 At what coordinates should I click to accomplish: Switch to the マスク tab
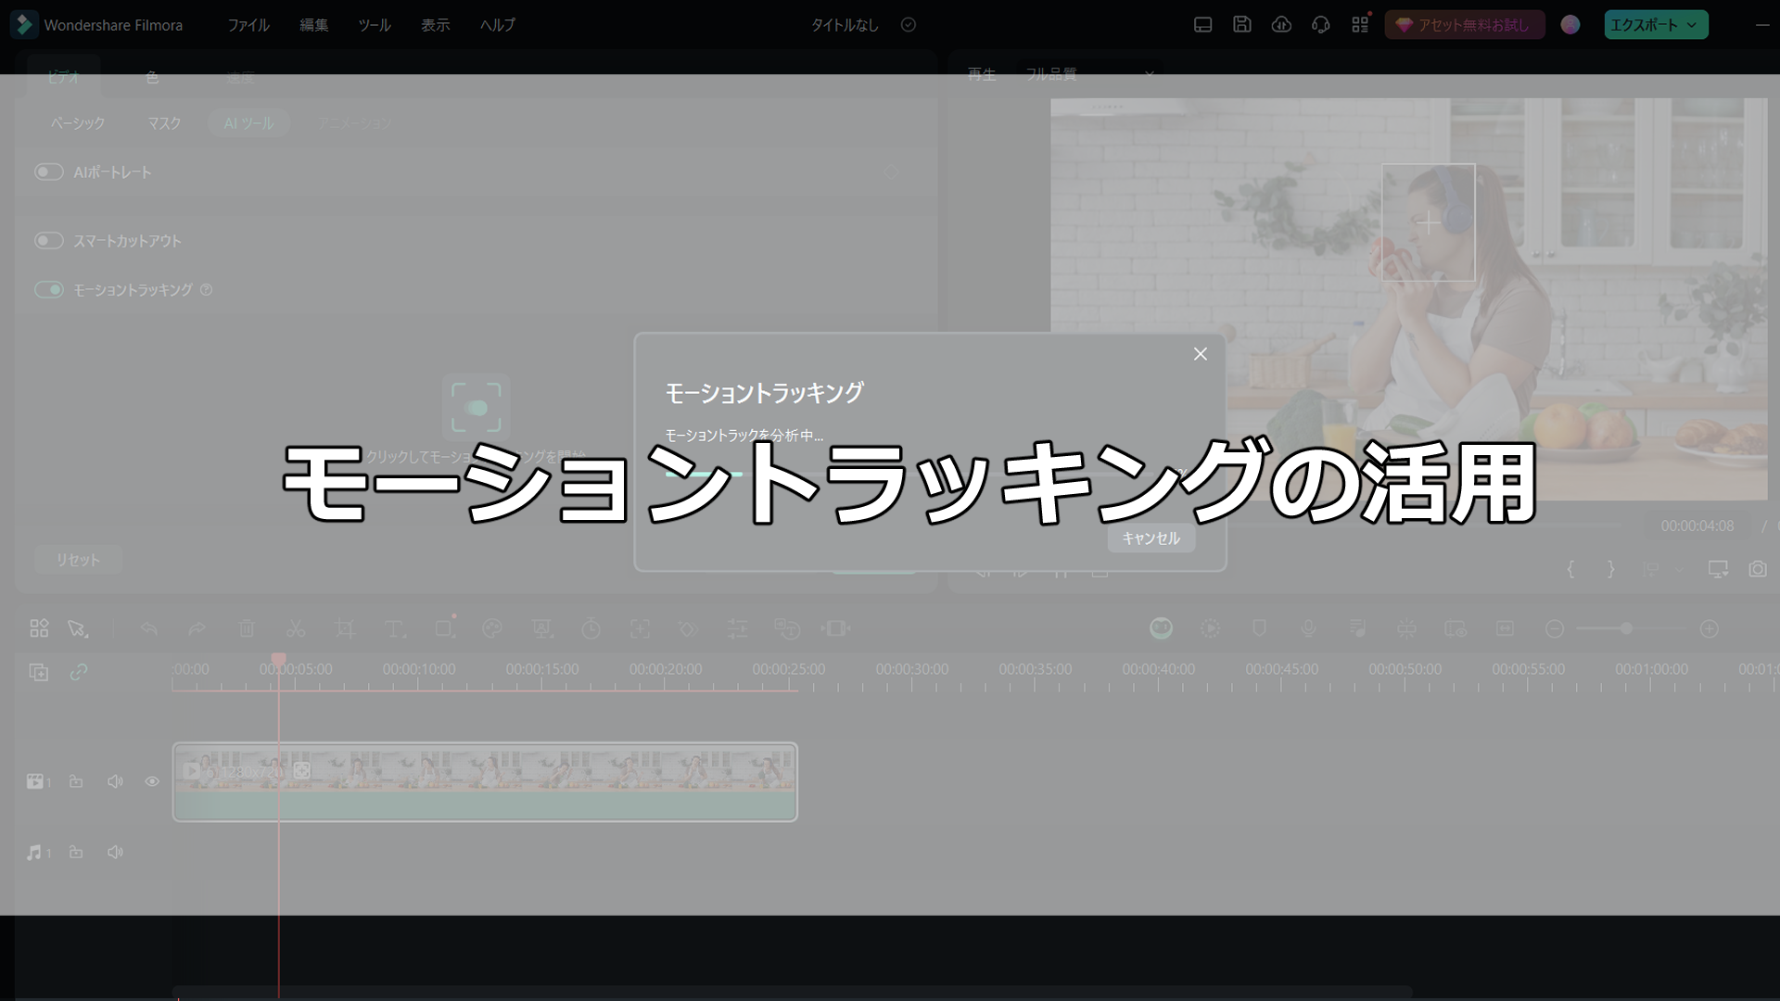(x=164, y=123)
